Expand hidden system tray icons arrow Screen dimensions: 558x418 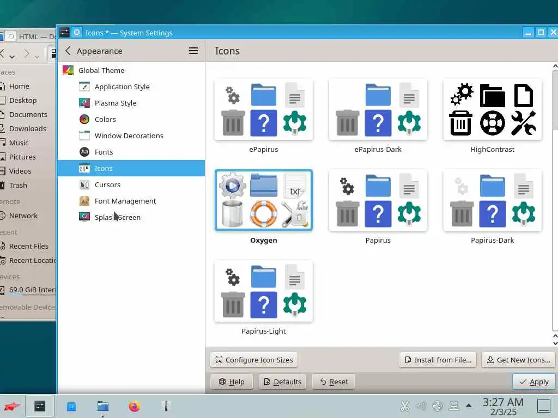coord(469,405)
